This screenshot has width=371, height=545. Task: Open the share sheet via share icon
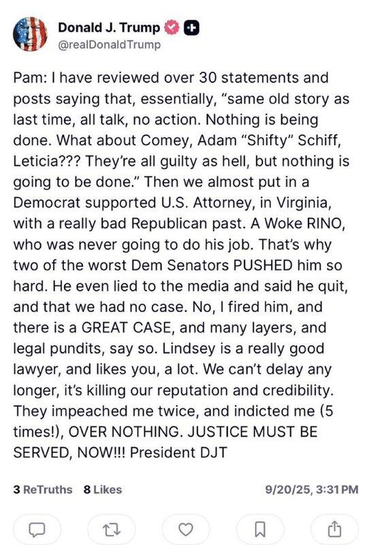click(334, 529)
